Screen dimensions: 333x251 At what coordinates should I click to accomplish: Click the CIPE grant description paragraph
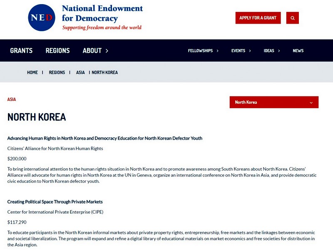click(161, 239)
